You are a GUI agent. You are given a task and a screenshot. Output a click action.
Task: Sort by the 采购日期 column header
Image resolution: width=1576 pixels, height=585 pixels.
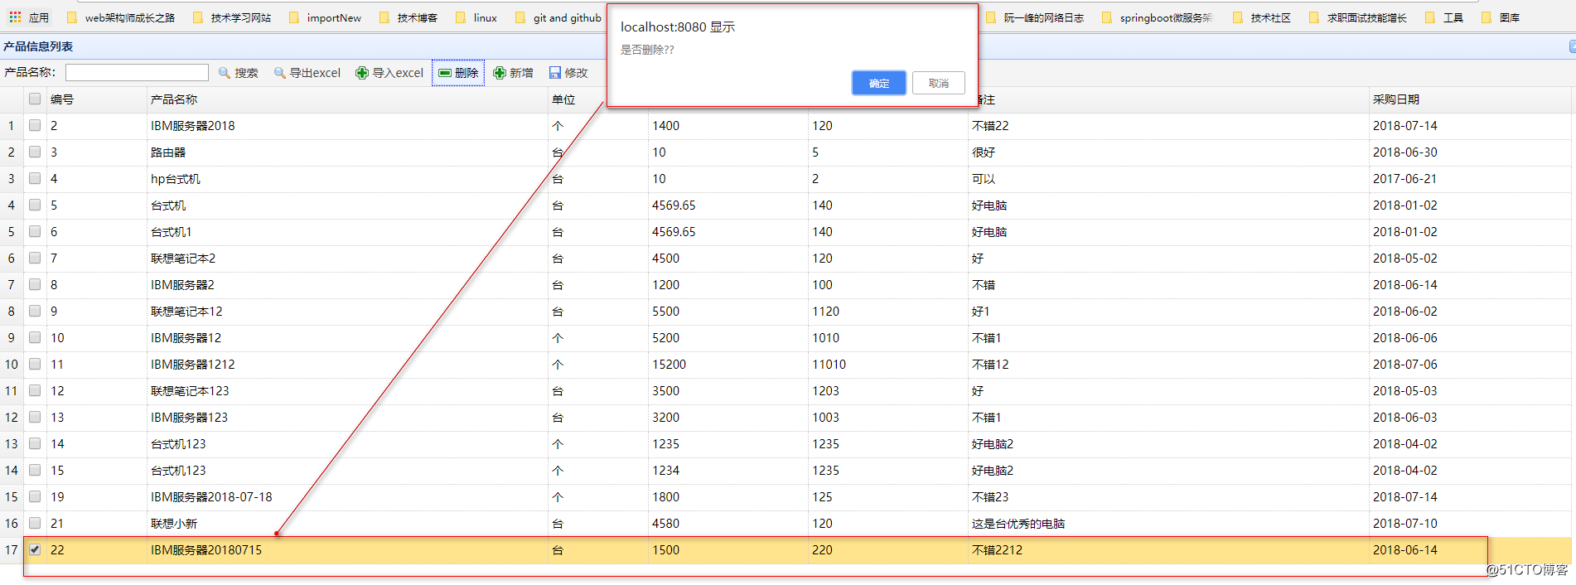coord(1470,99)
